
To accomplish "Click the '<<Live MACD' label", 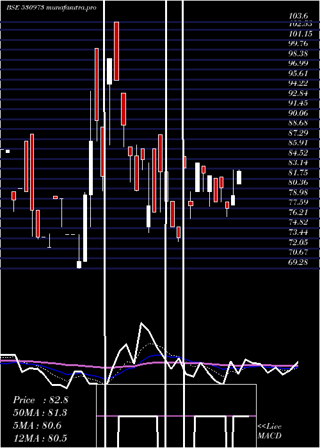I will pos(269,431).
